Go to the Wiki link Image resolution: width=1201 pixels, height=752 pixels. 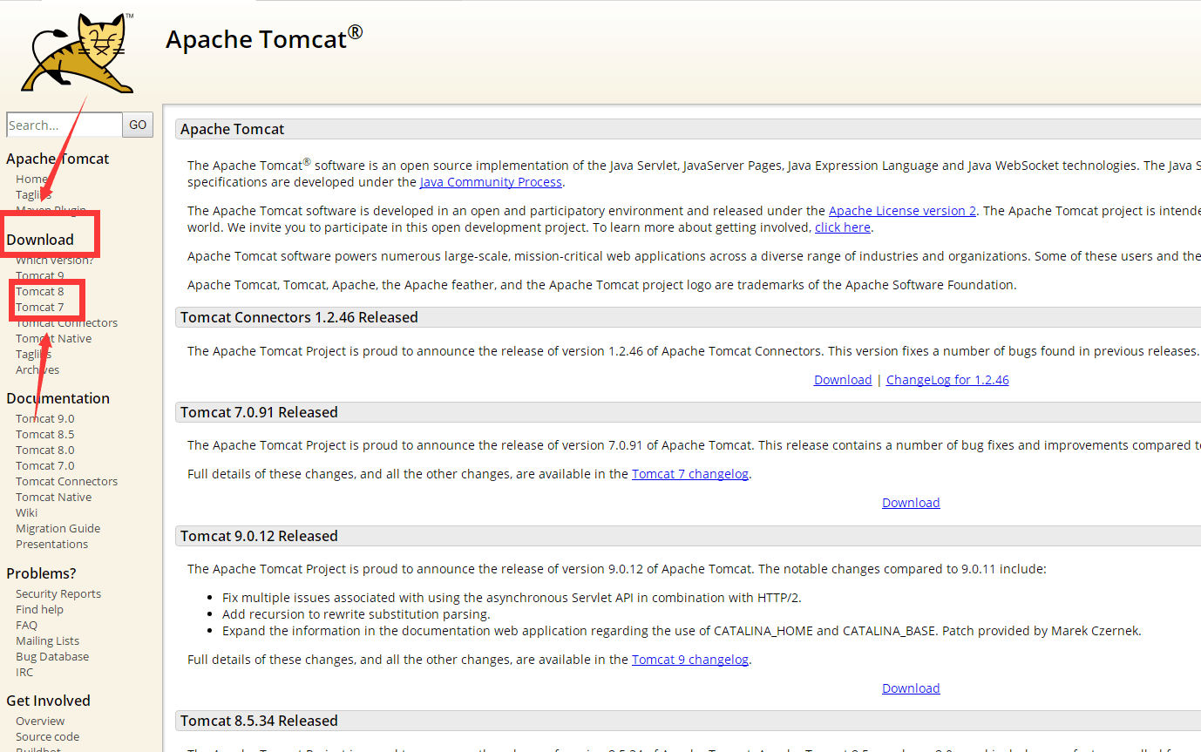click(x=26, y=512)
